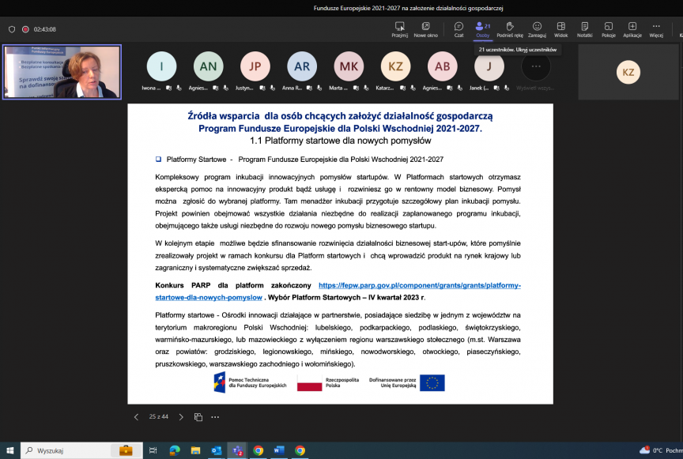Select participant avatar I (Iwona)

pyautogui.click(x=161, y=66)
